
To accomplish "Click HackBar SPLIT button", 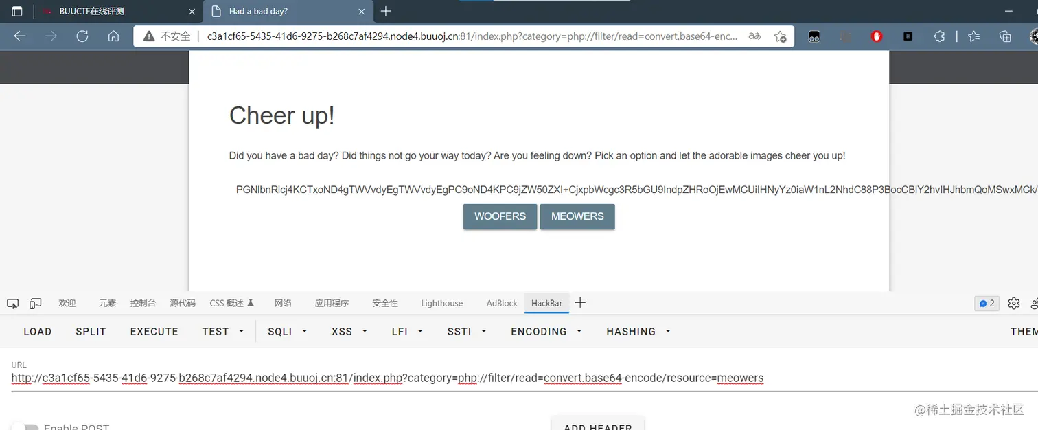I will coord(91,331).
